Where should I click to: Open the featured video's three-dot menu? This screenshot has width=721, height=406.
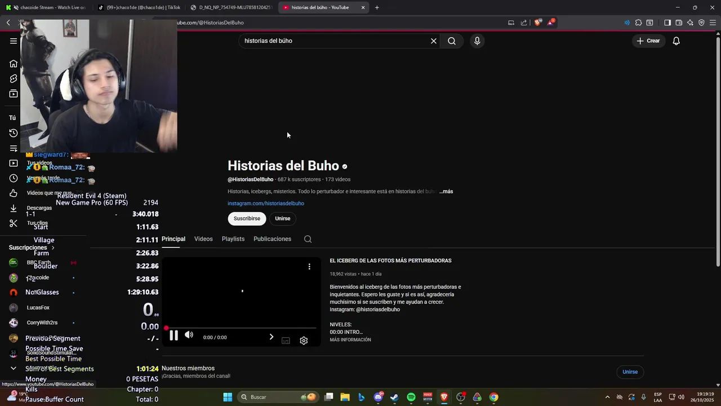[x=309, y=267]
